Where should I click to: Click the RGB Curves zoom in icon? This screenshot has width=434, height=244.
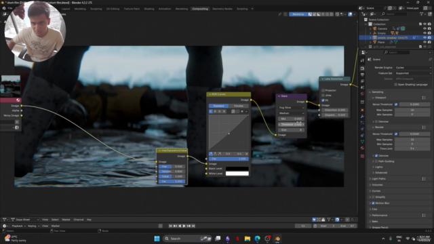pyautogui.click(x=233, y=111)
